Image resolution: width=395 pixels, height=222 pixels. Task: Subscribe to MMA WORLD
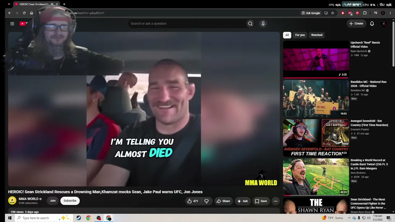click(x=70, y=201)
